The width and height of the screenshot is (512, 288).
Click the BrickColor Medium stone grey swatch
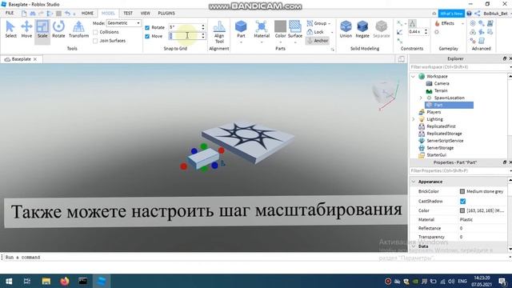pos(462,191)
